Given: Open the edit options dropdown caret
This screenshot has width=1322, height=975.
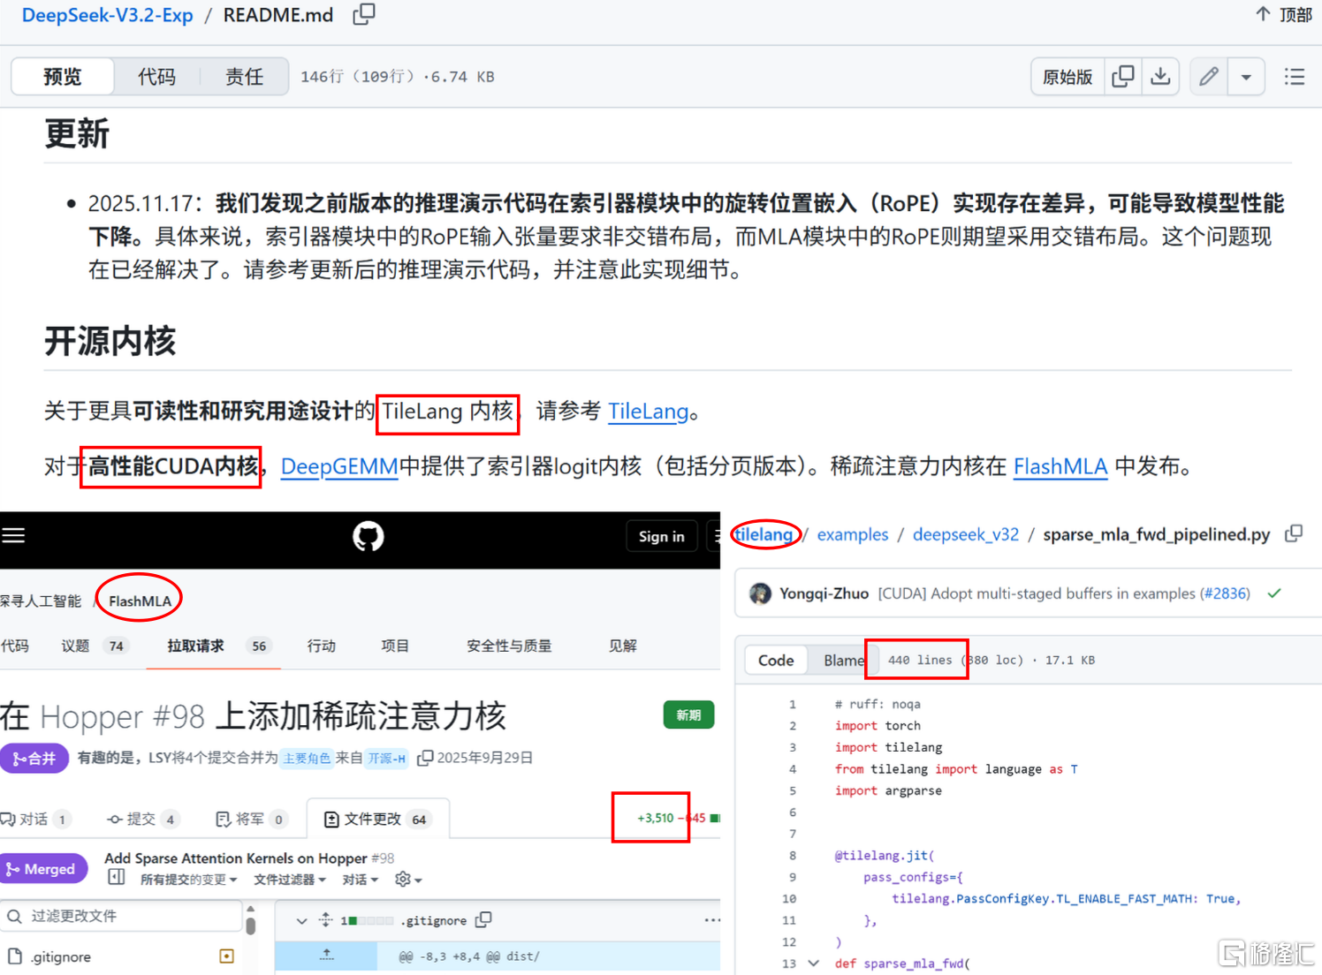Looking at the screenshot, I should [1246, 77].
